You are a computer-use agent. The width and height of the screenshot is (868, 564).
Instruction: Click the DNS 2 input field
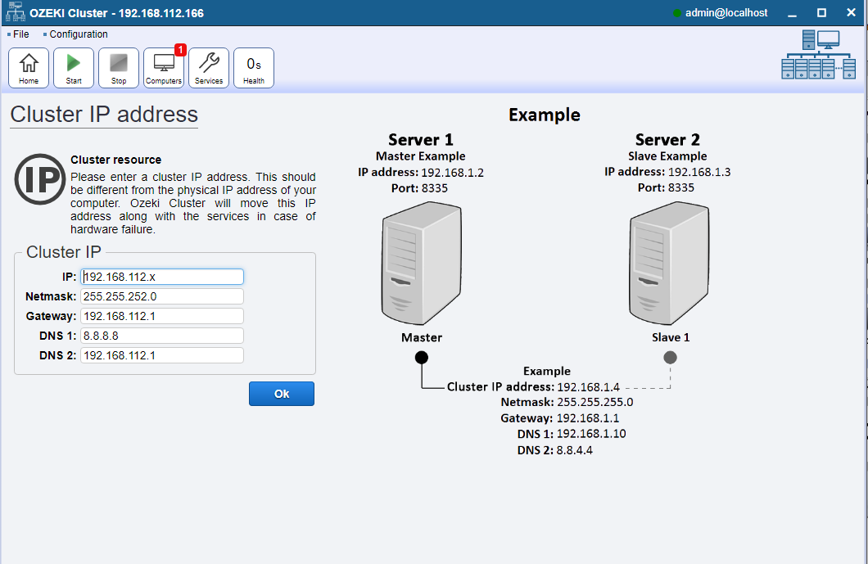tap(162, 355)
